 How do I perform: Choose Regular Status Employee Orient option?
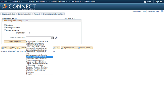[39, 64]
